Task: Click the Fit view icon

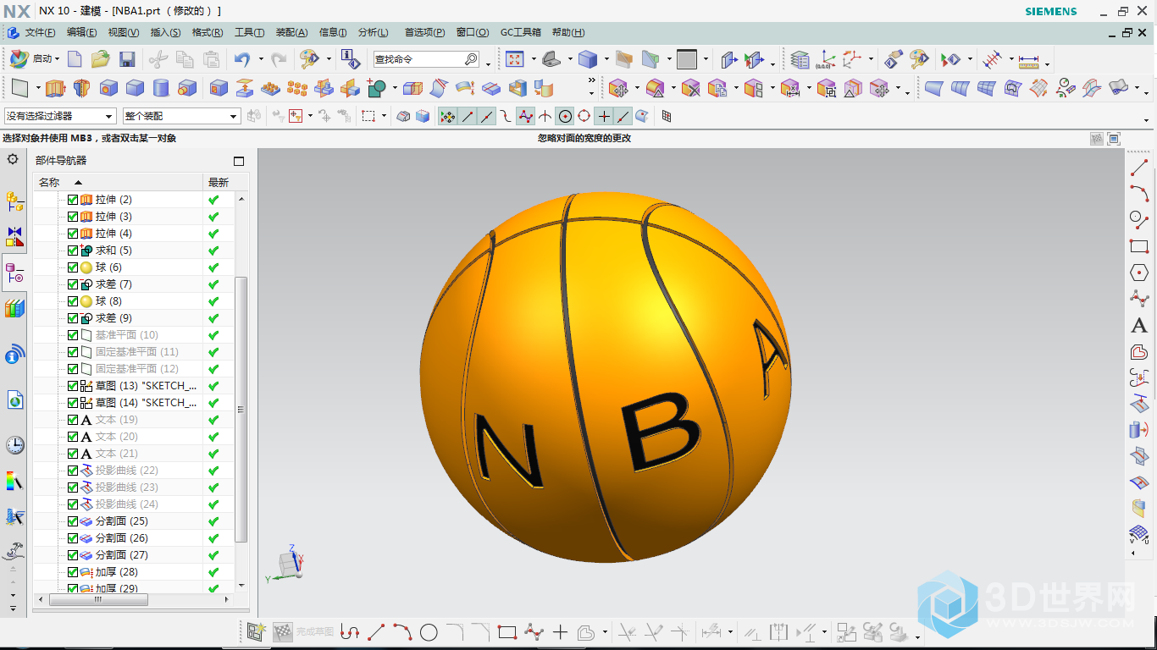Action: click(514, 59)
